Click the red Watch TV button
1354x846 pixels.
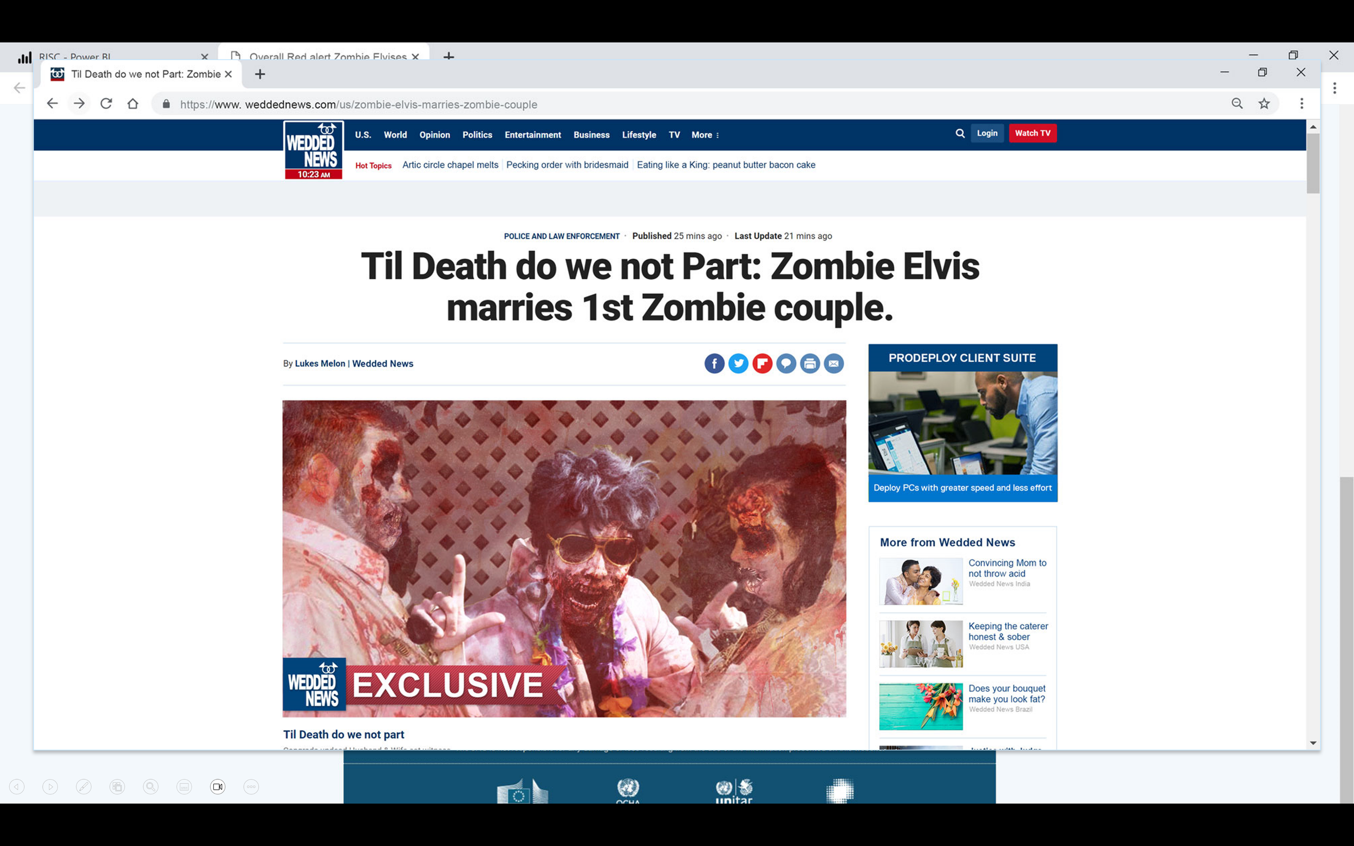click(1033, 133)
